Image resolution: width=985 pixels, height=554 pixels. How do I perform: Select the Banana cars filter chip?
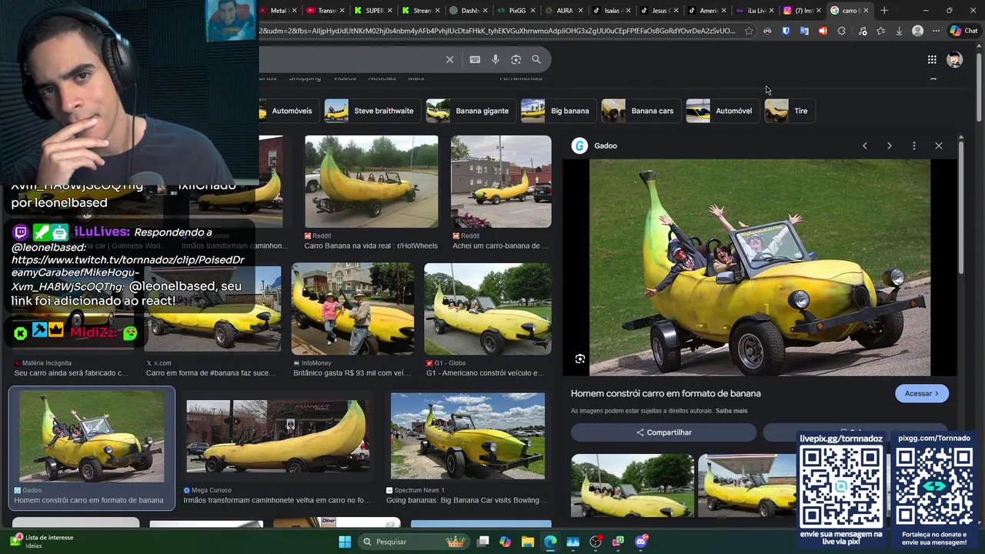640,111
